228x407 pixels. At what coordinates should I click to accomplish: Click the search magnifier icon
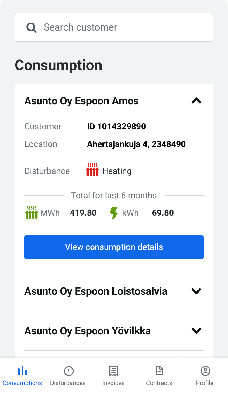[32, 27]
